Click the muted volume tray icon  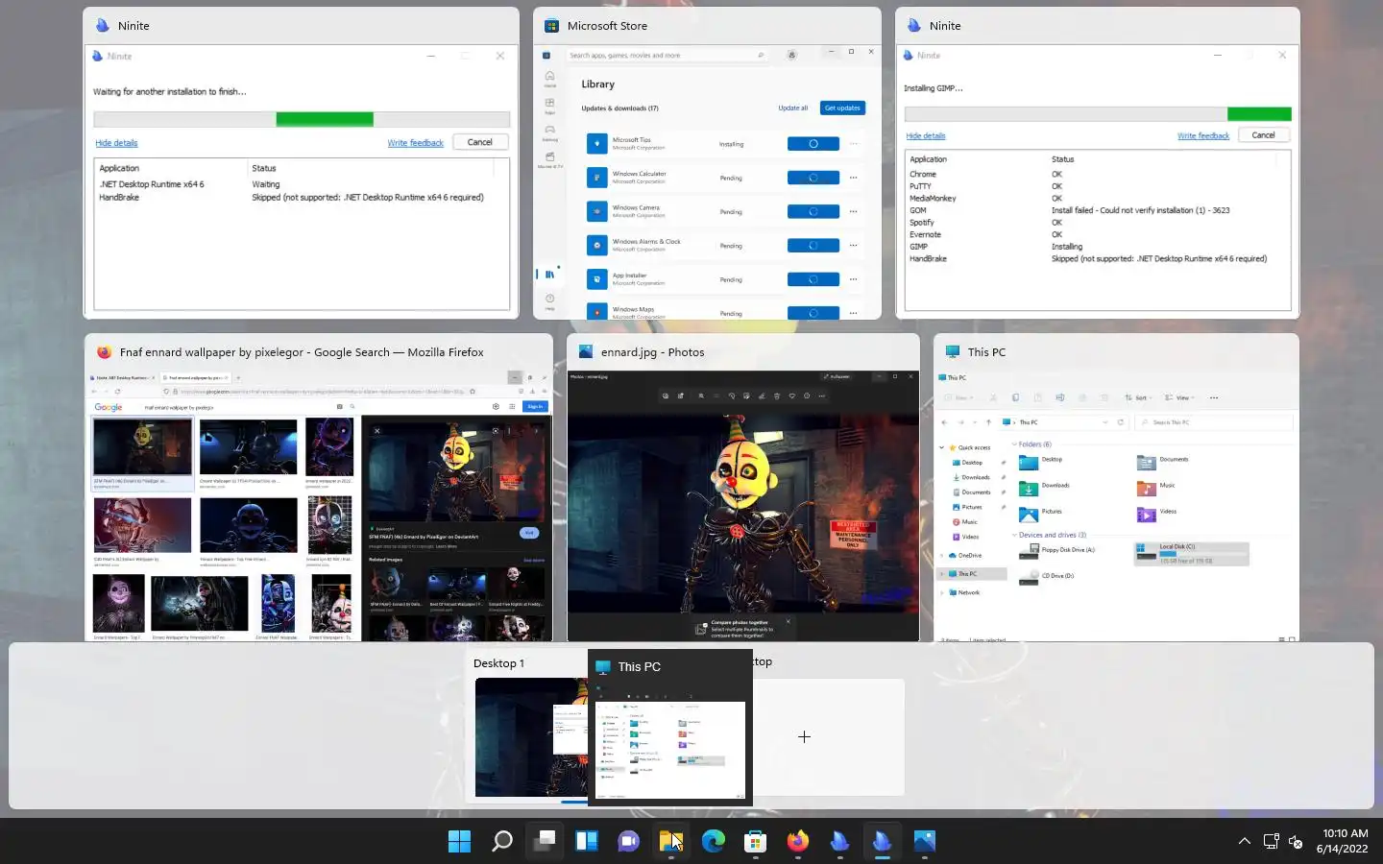[1296, 842]
